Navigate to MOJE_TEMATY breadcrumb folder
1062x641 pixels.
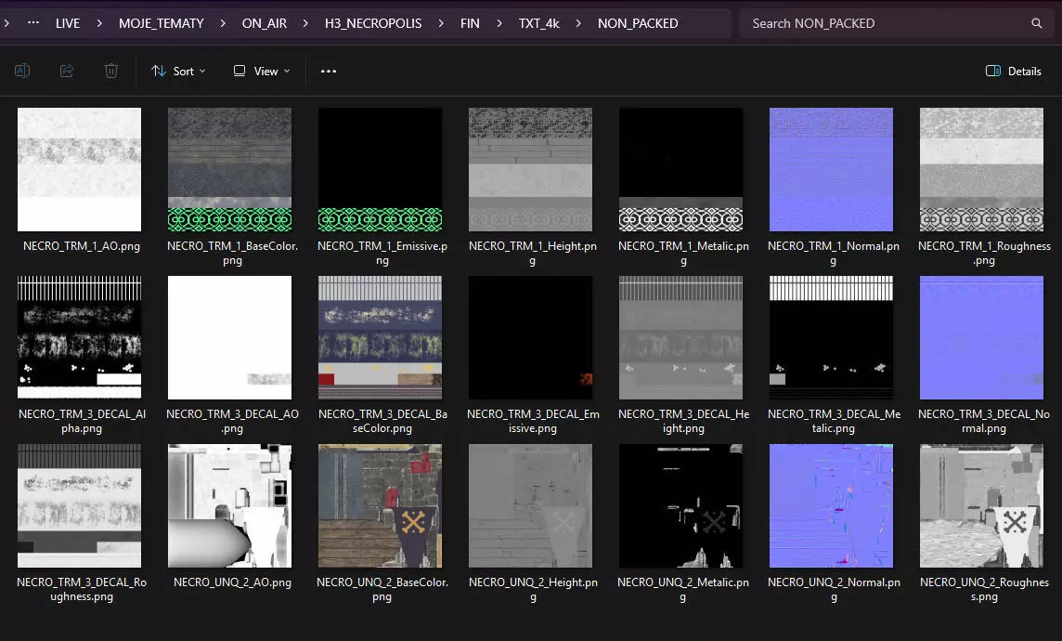tap(162, 23)
